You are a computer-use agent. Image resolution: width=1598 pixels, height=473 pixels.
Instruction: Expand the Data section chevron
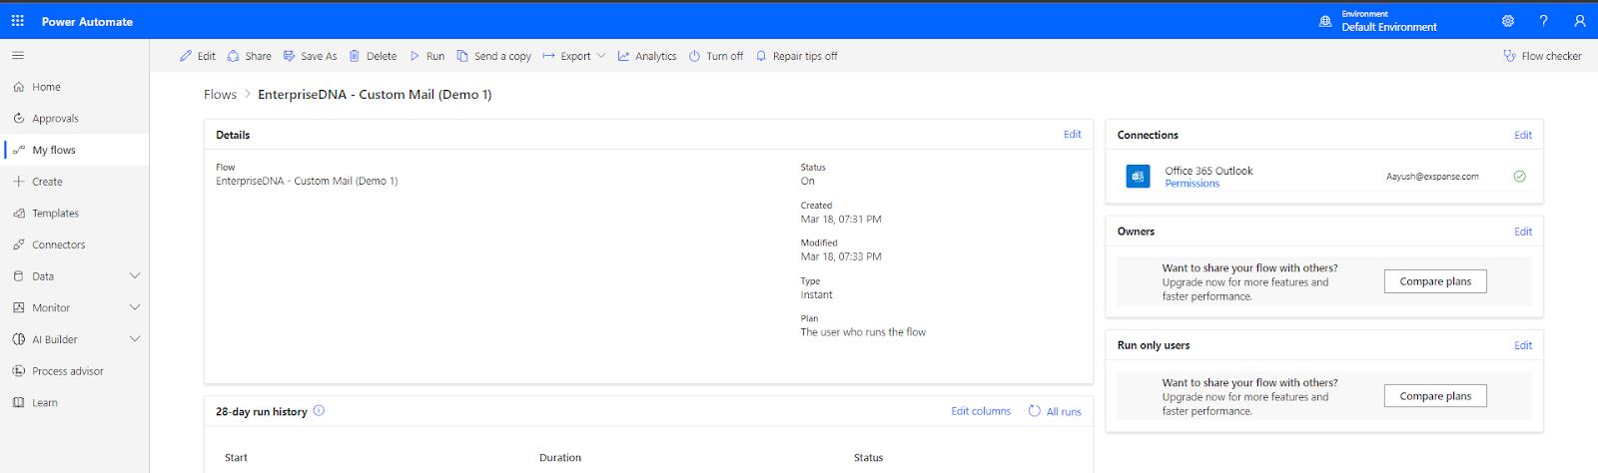[x=135, y=276]
